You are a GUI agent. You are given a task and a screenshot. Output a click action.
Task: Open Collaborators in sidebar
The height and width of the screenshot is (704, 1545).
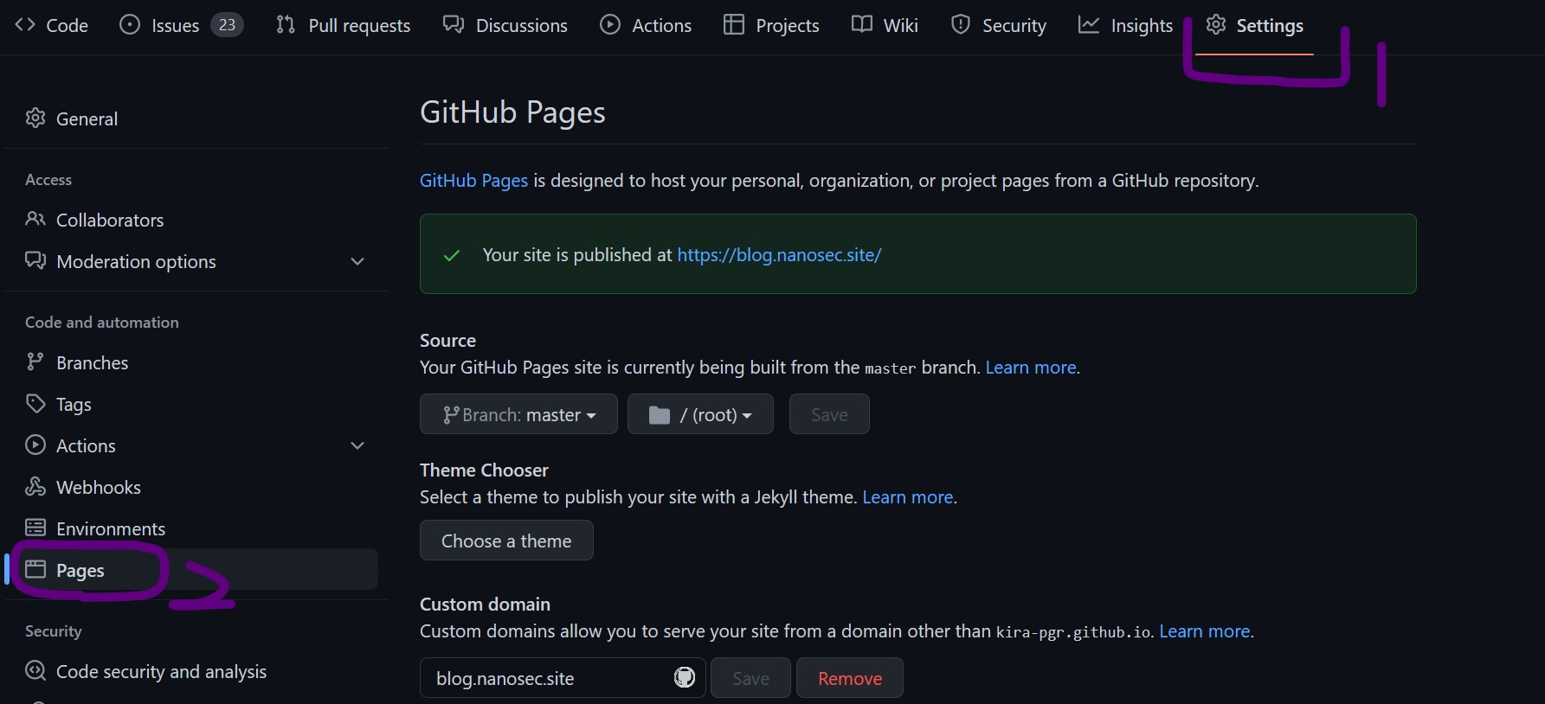click(191, 220)
